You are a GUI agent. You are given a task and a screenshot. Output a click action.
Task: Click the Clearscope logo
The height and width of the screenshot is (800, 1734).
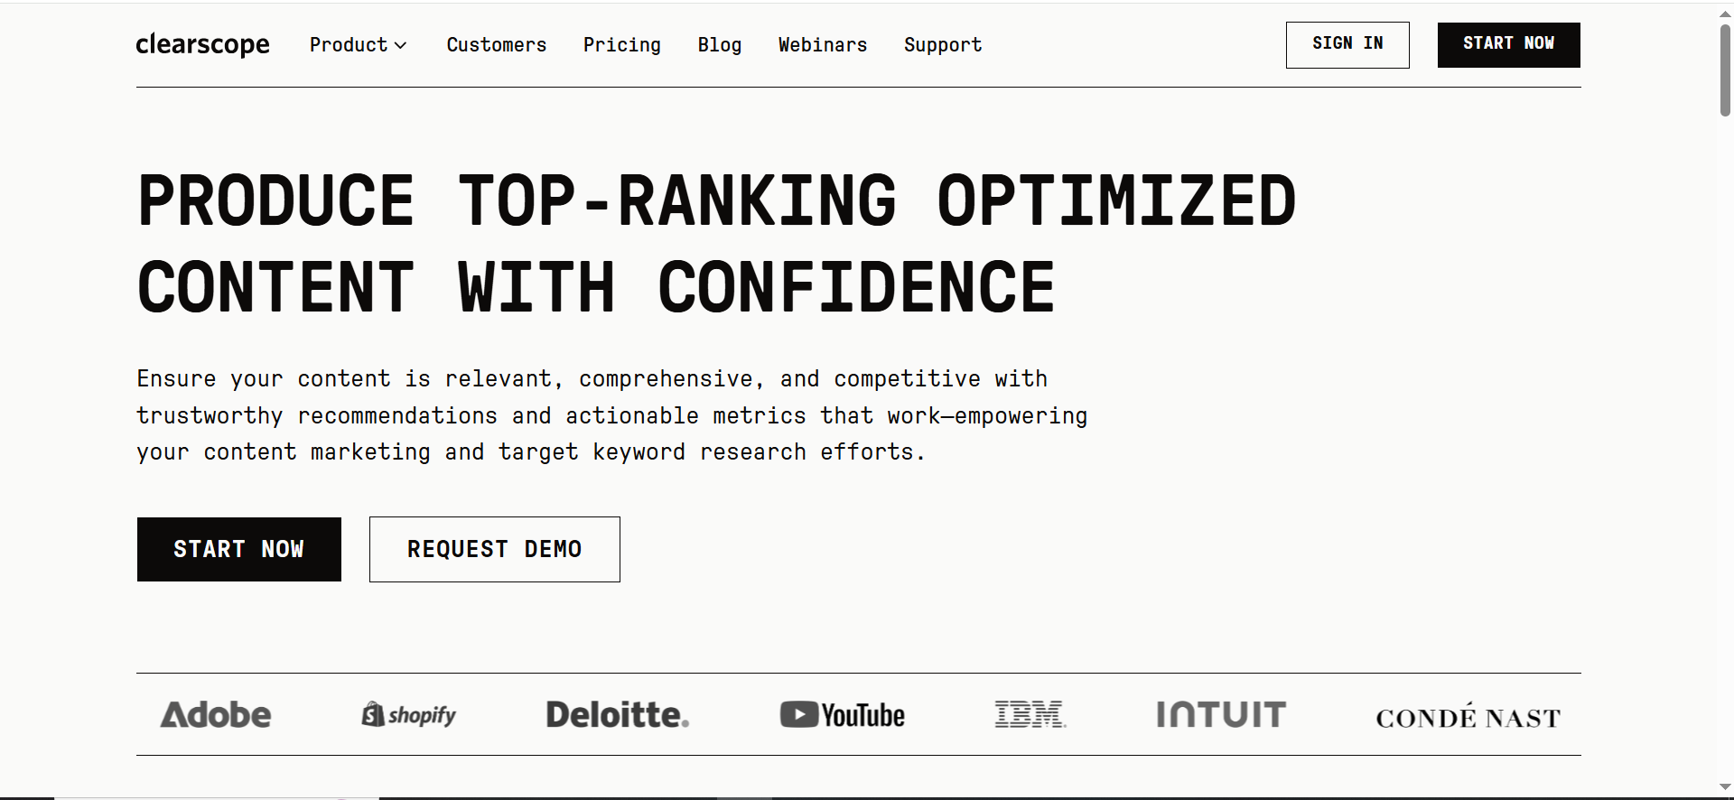pos(202,44)
